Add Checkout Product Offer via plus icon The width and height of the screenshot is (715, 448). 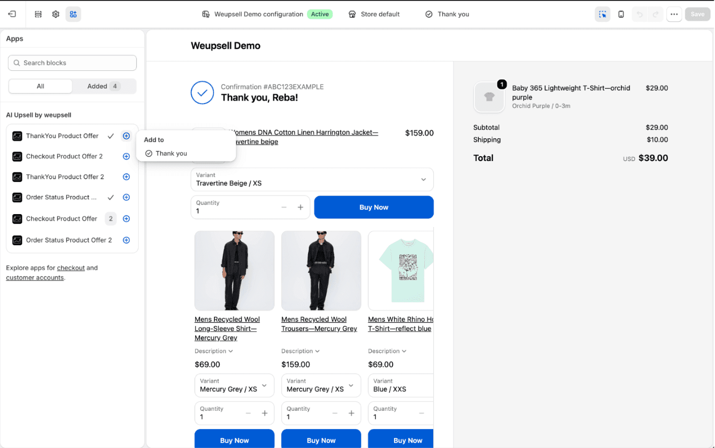[126, 219]
